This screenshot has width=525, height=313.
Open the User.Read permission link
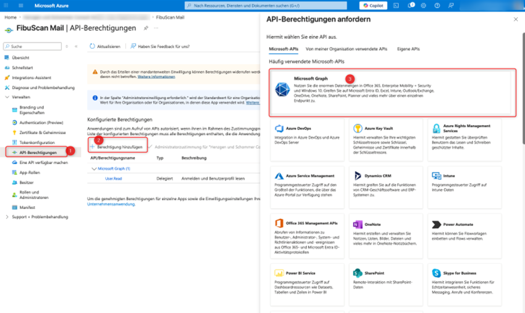coord(113,179)
